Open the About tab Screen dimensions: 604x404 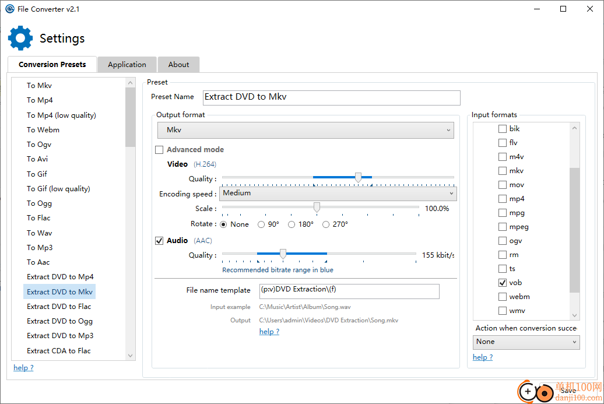pos(178,64)
